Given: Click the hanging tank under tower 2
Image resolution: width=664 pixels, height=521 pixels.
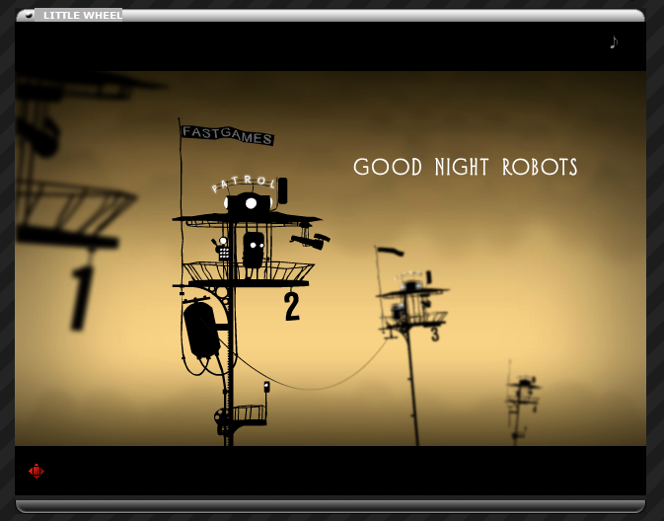Looking at the screenshot, I should [x=201, y=330].
